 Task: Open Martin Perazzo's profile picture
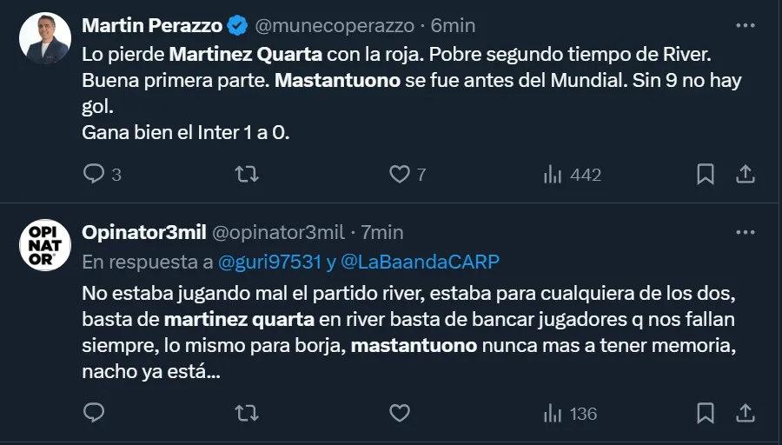tap(45, 37)
